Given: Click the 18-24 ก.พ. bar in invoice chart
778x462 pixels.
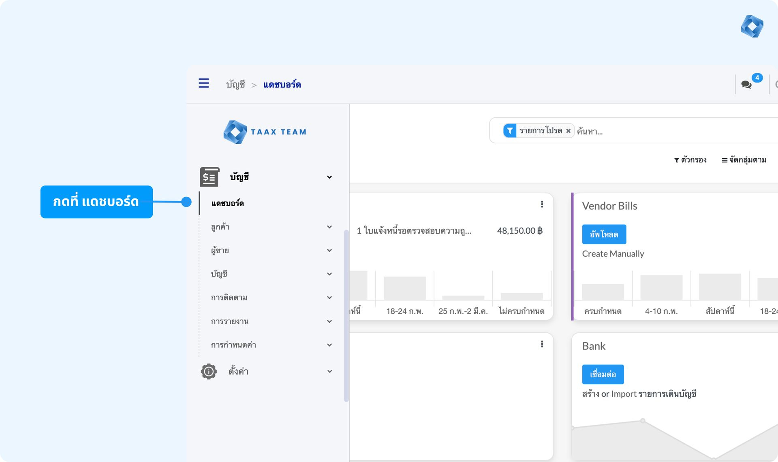Looking at the screenshot, I should coord(404,288).
